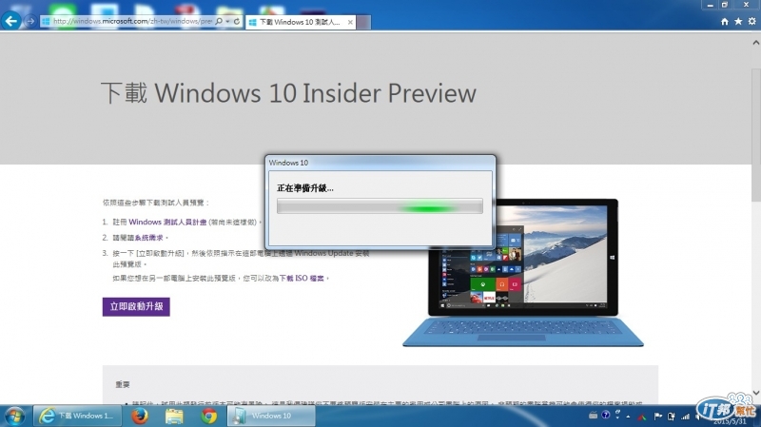Click the 正在準備升級... dialog text
The image size is (761, 427).
click(x=304, y=188)
